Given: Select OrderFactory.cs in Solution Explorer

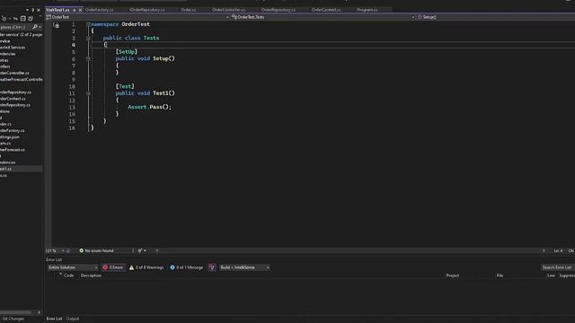Looking at the screenshot, I should (x=12, y=131).
